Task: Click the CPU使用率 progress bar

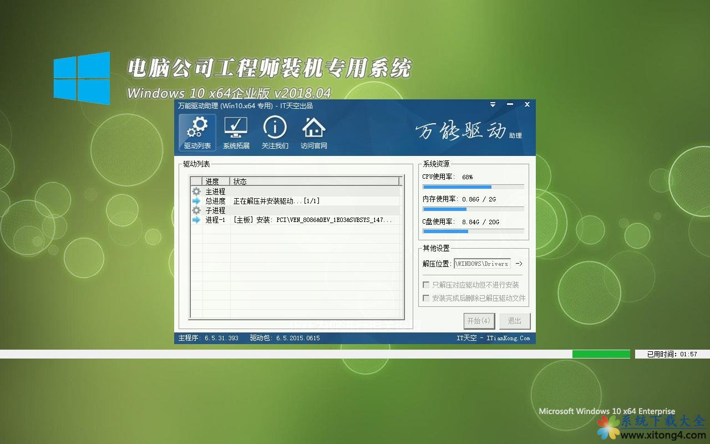Action: [x=473, y=187]
